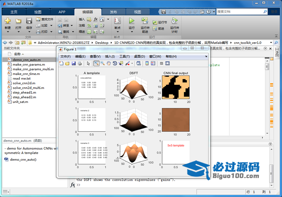The image size is (282, 197).
Task: Click the New (新建) file icon
Action: pos(7,20)
